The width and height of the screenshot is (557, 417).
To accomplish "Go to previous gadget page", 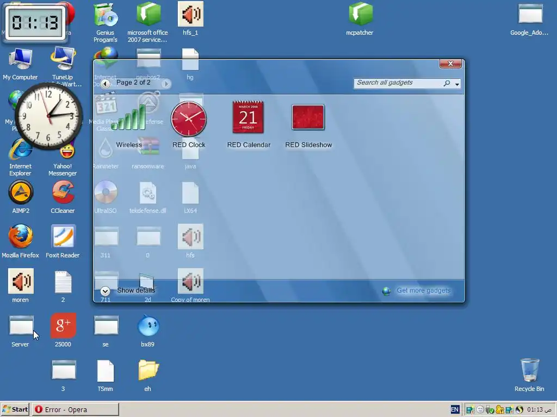I will click(105, 84).
